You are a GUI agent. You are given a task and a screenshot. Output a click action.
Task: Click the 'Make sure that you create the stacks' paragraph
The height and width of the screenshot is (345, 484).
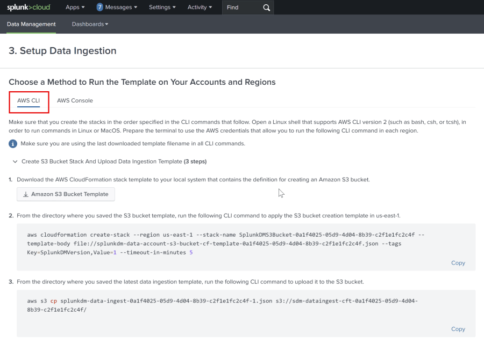[237, 126]
